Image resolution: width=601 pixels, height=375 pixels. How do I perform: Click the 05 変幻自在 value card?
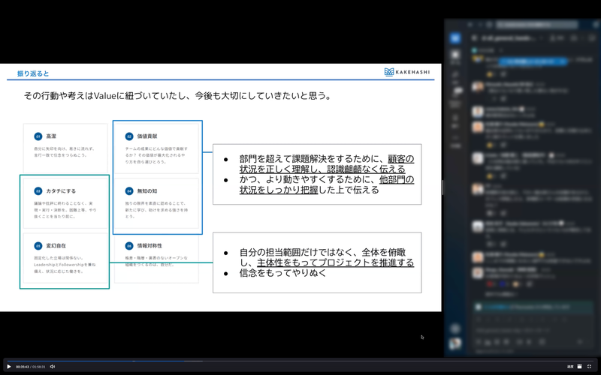point(65,258)
